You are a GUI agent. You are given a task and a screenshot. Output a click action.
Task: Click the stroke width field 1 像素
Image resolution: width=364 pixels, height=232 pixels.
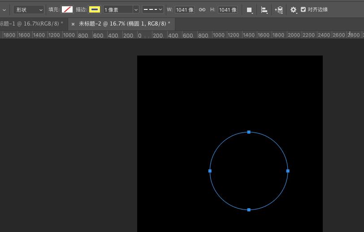click(118, 10)
